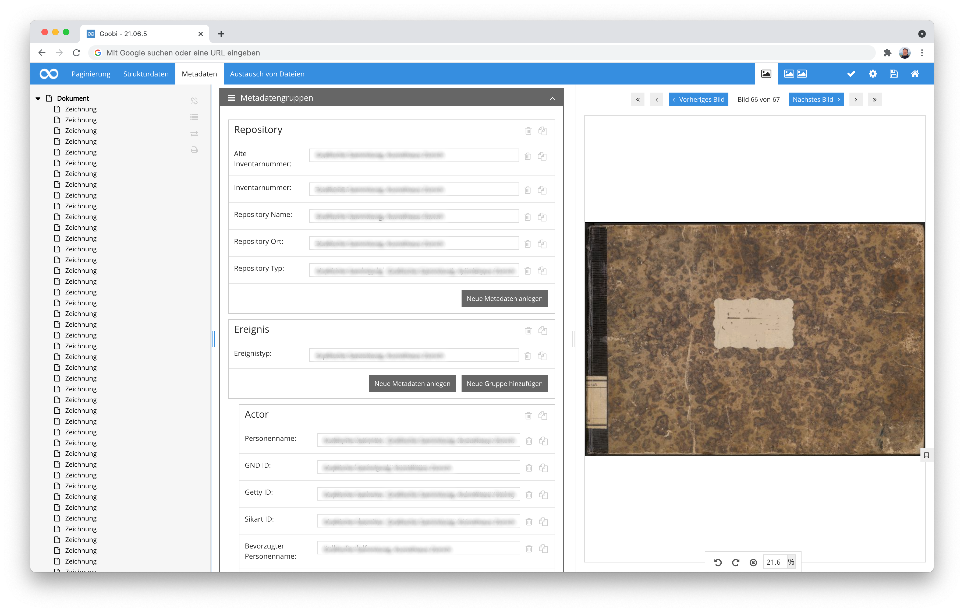Screen dimensions: 964x612
Task: Open the settings gear icon
Action: [x=873, y=74]
